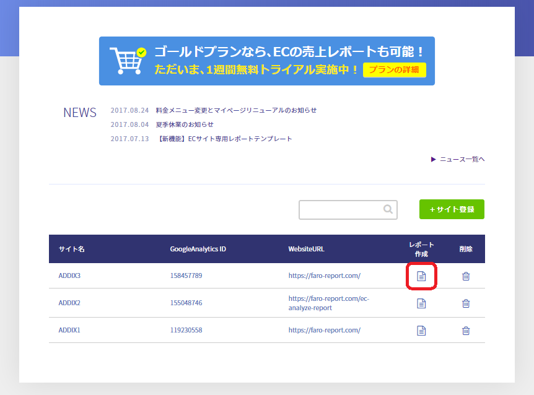
Task: Click the search magnifier icon
Action: point(388,209)
